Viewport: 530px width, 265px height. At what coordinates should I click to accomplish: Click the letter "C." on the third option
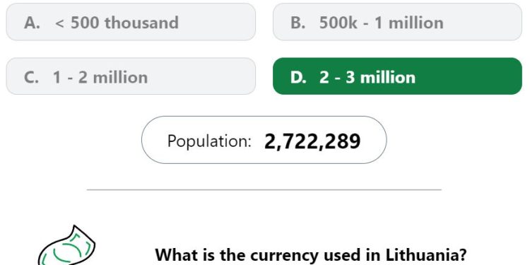pos(31,78)
